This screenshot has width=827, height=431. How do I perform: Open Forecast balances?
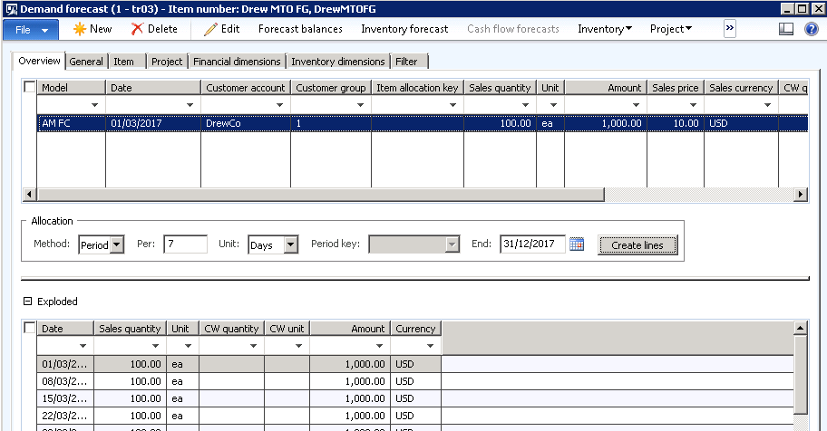[300, 29]
